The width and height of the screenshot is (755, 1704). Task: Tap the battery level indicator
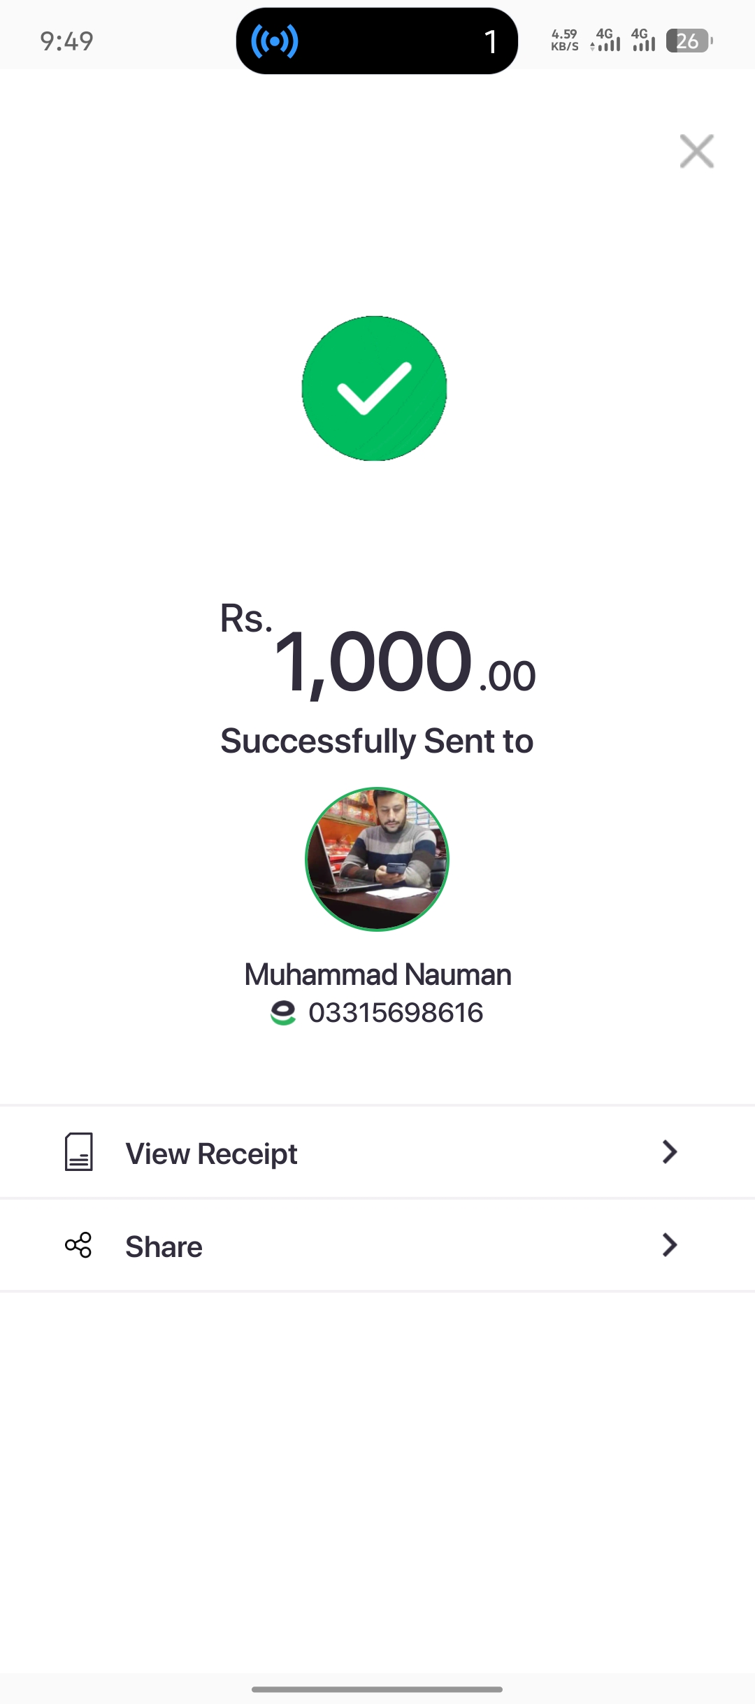[x=689, y=41]
